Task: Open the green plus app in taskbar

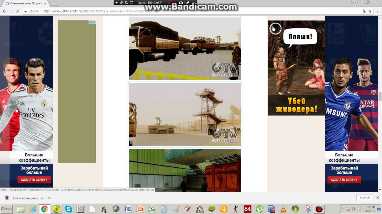Action: coord(56,209)
